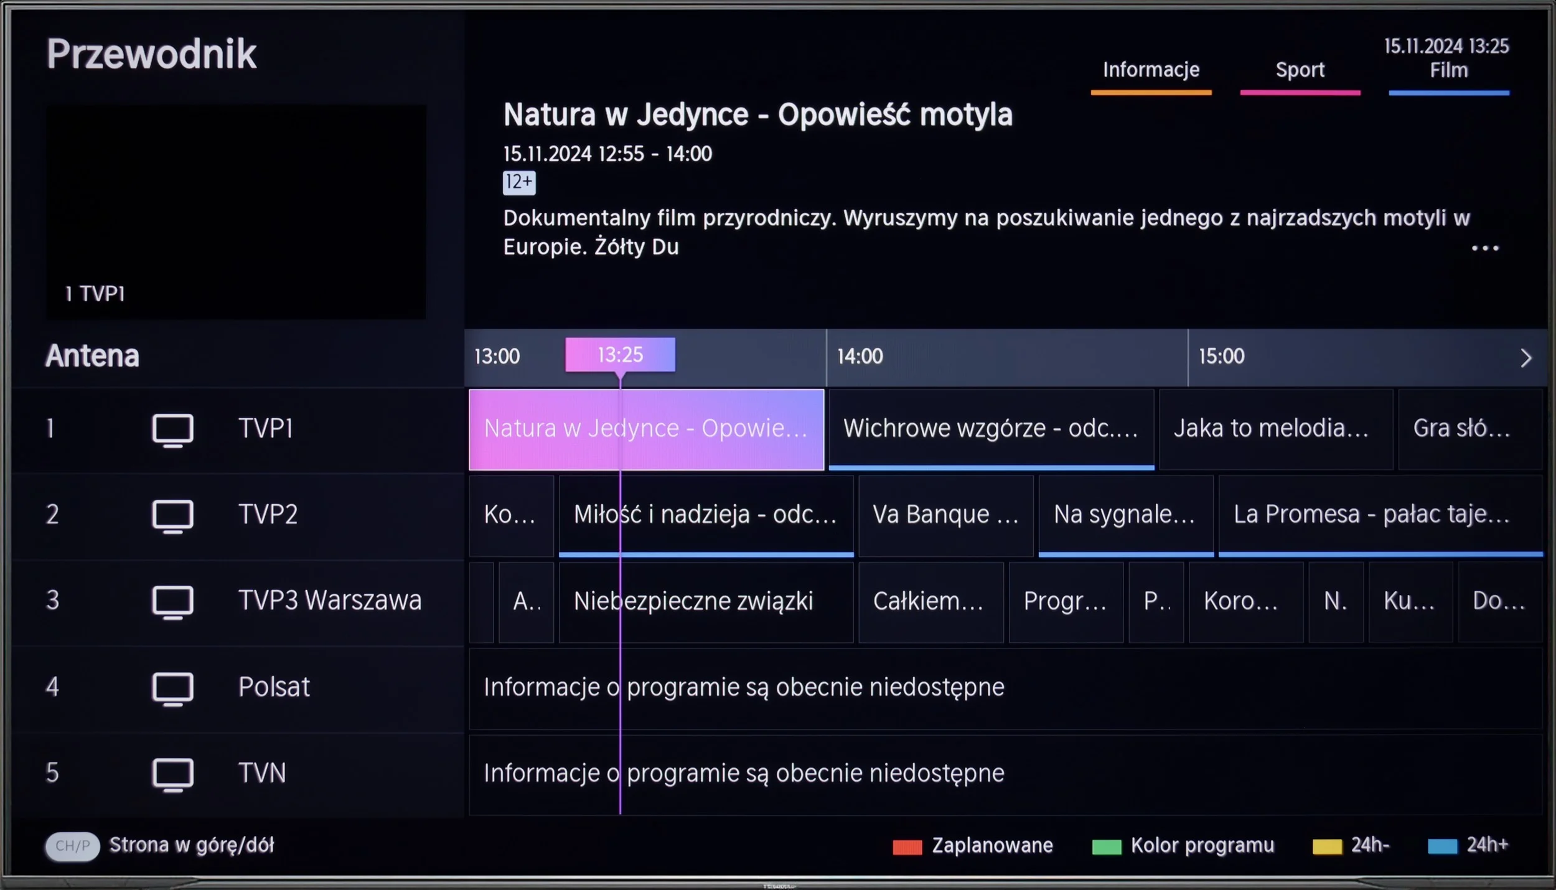Click the TV icon for TVP2

coord(172,516)
